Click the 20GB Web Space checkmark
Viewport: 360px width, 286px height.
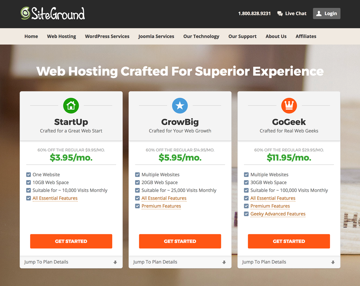point(137,182)
